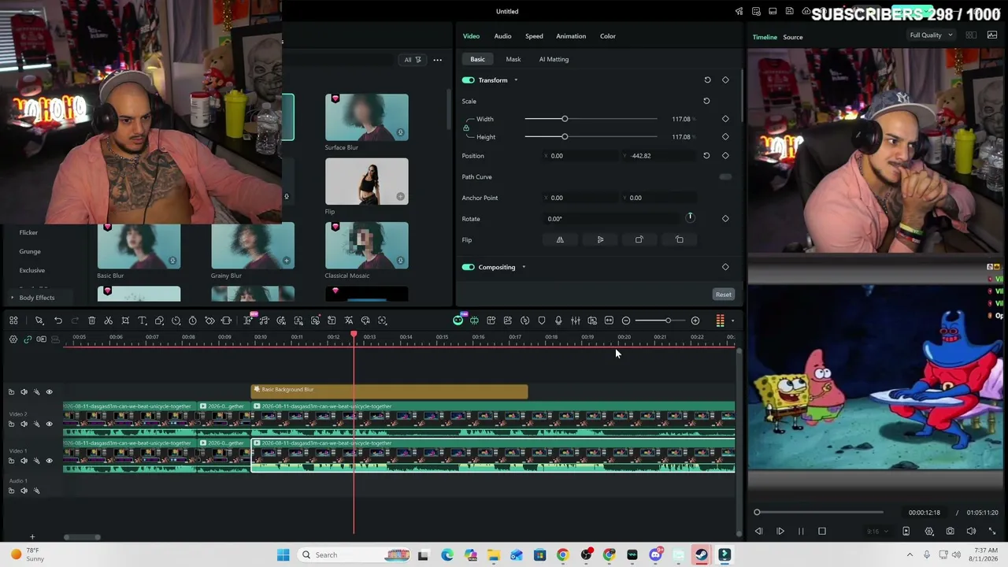Enter fullscreen preview
The image size is (1008, 567).
[992, 532]
